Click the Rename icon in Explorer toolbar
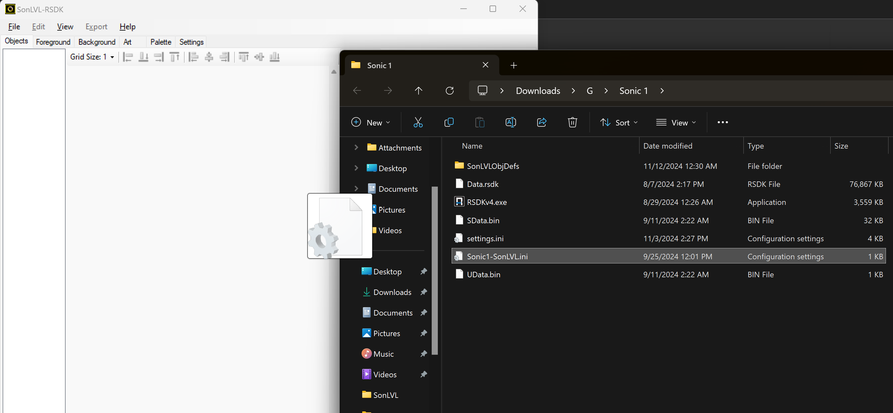Image resolution: width=893 pixels, height=413 pixels. pyautogui.click(x=510, y=123)
